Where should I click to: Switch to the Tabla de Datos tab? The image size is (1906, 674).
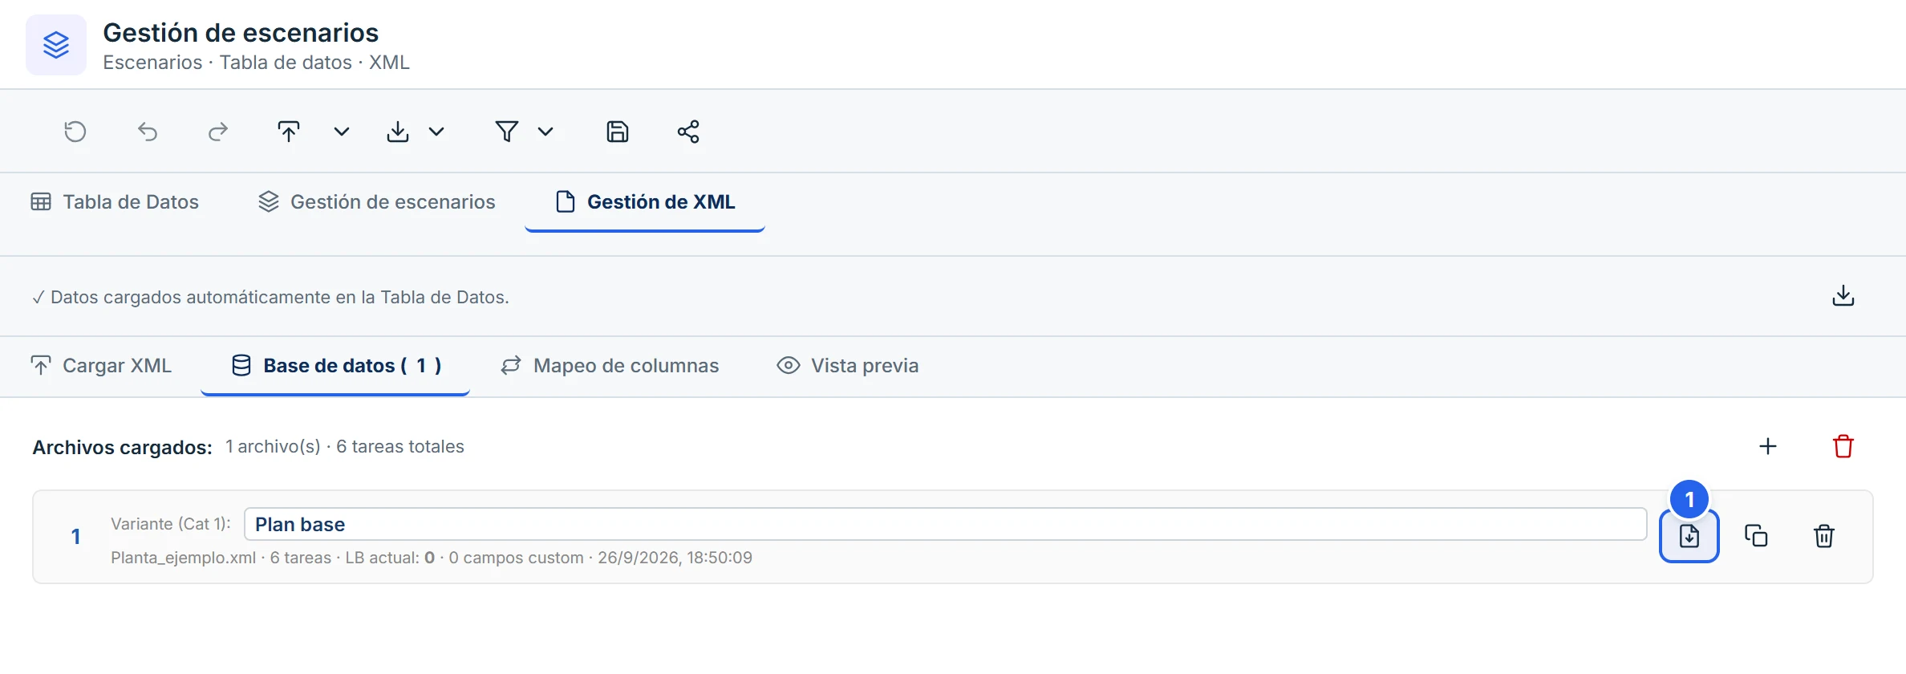click(x=115, y=202)
